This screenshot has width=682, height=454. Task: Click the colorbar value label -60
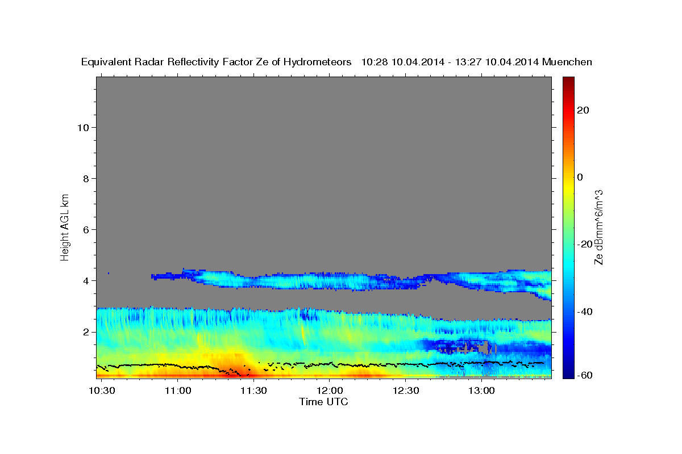pyautogui.click(x=585, y=375)
